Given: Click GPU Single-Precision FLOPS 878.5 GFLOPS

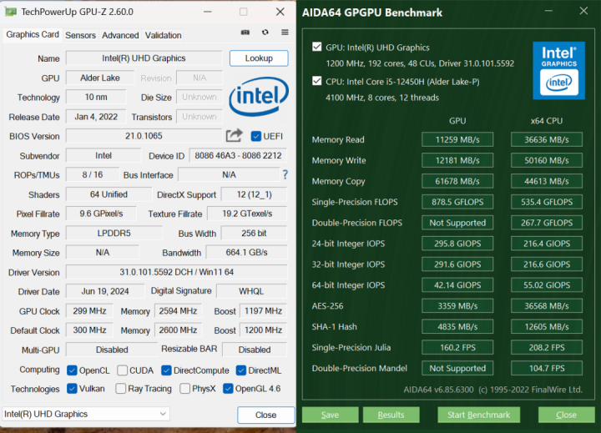Looking at the screenshot, I should [x=457, y=202].
